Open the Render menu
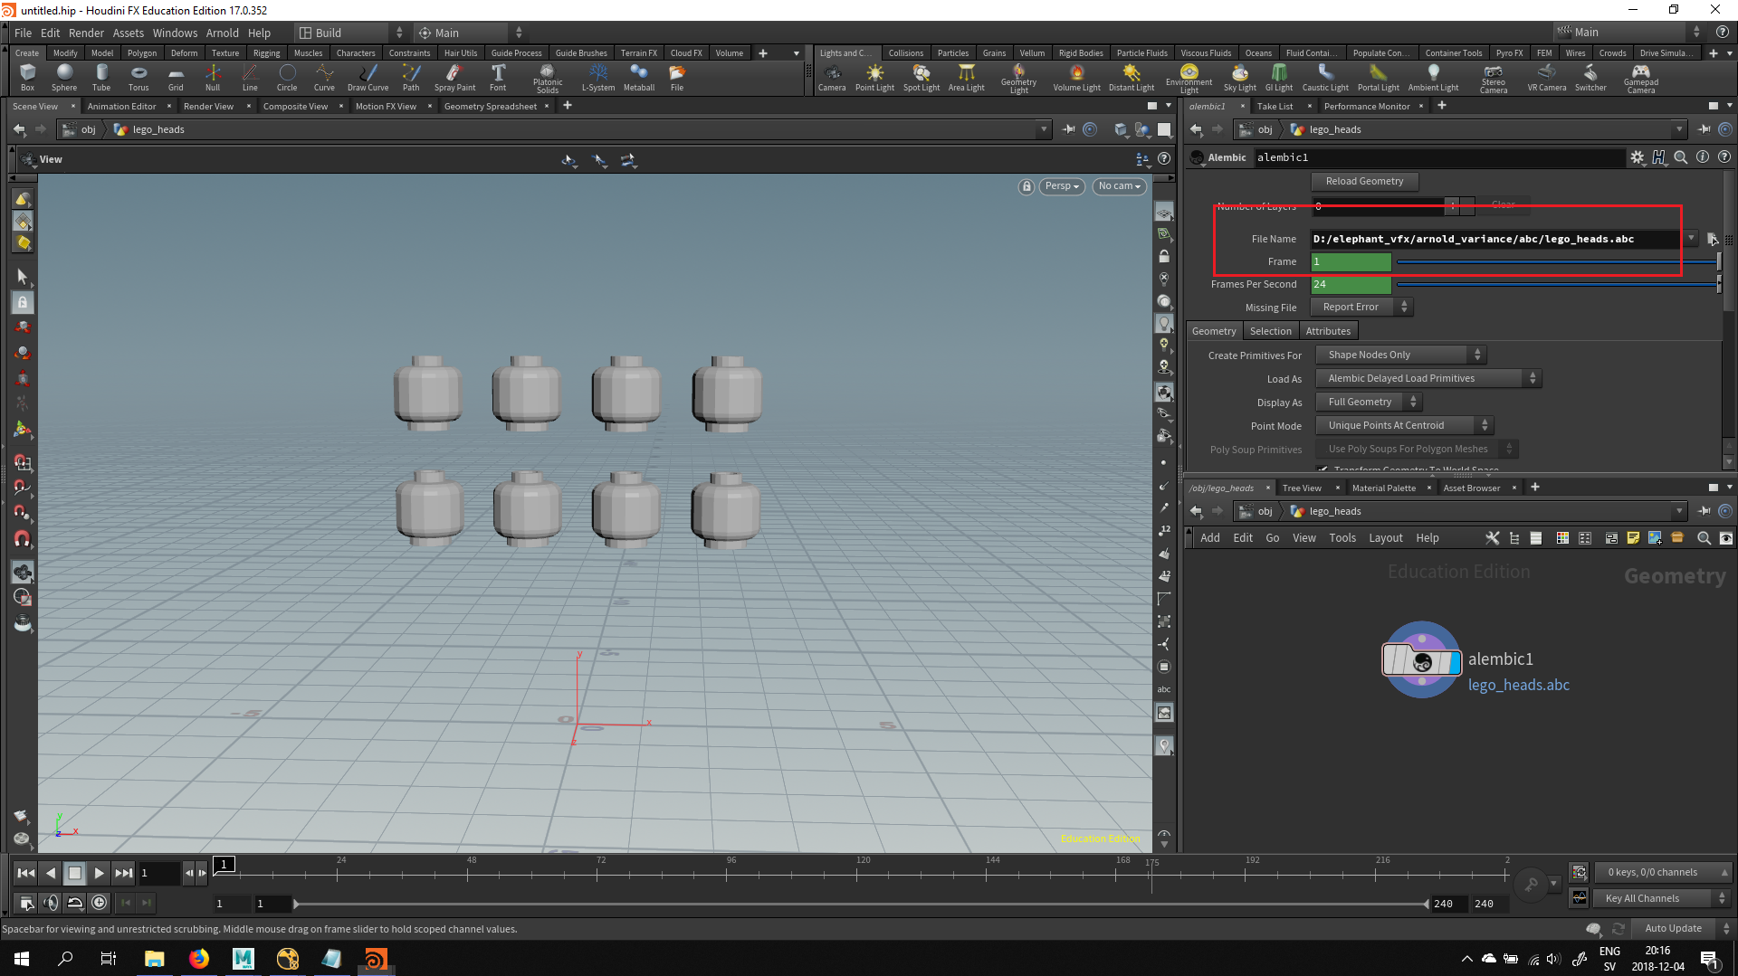1738x976 pixels. click(86, 33)
